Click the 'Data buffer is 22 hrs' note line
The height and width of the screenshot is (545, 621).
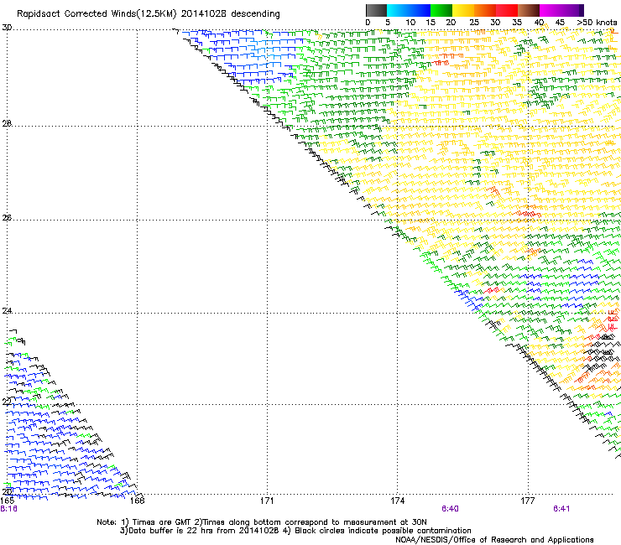pyautogui.click(x=295, y=531)
